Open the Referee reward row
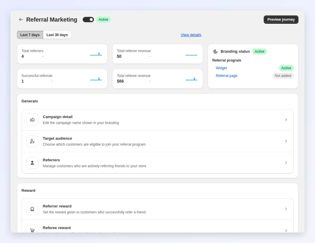The image size is (315, 243). click(x=157, y=226)
